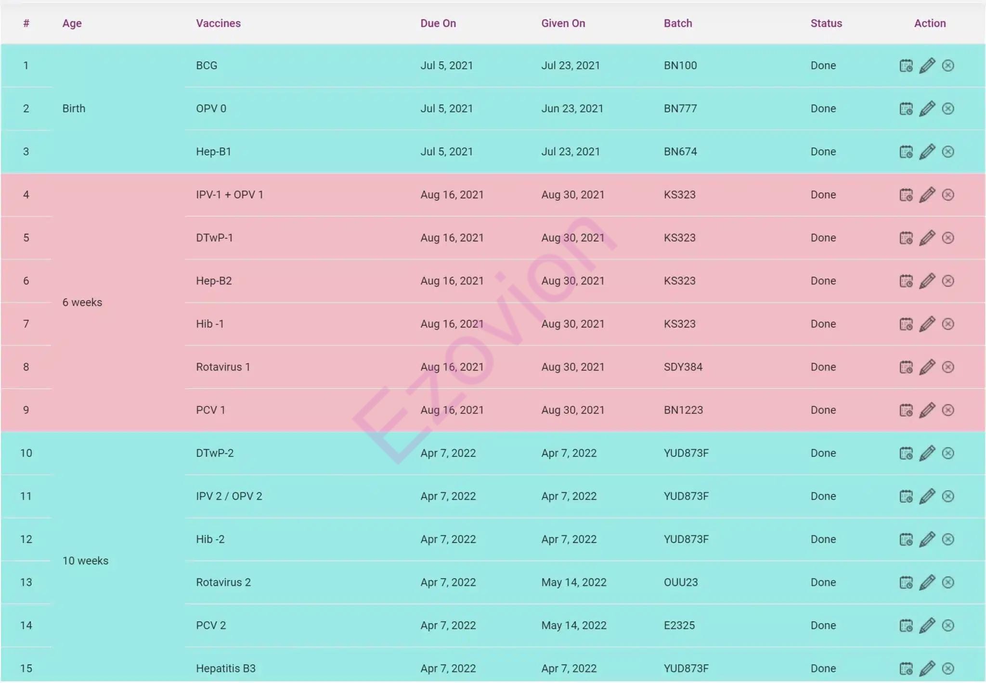Click the Due On column header

coord(438,23)
